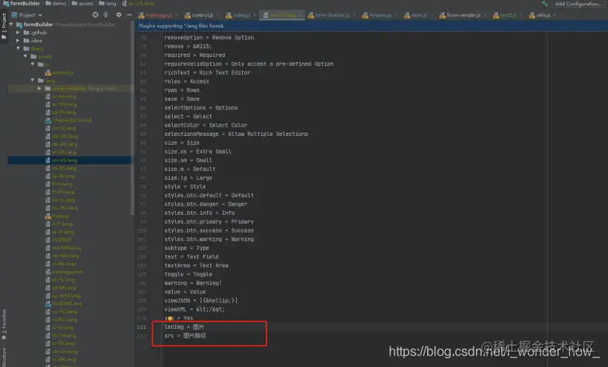Click the yellow bulb icon on 'yes' line

(170, 318)
